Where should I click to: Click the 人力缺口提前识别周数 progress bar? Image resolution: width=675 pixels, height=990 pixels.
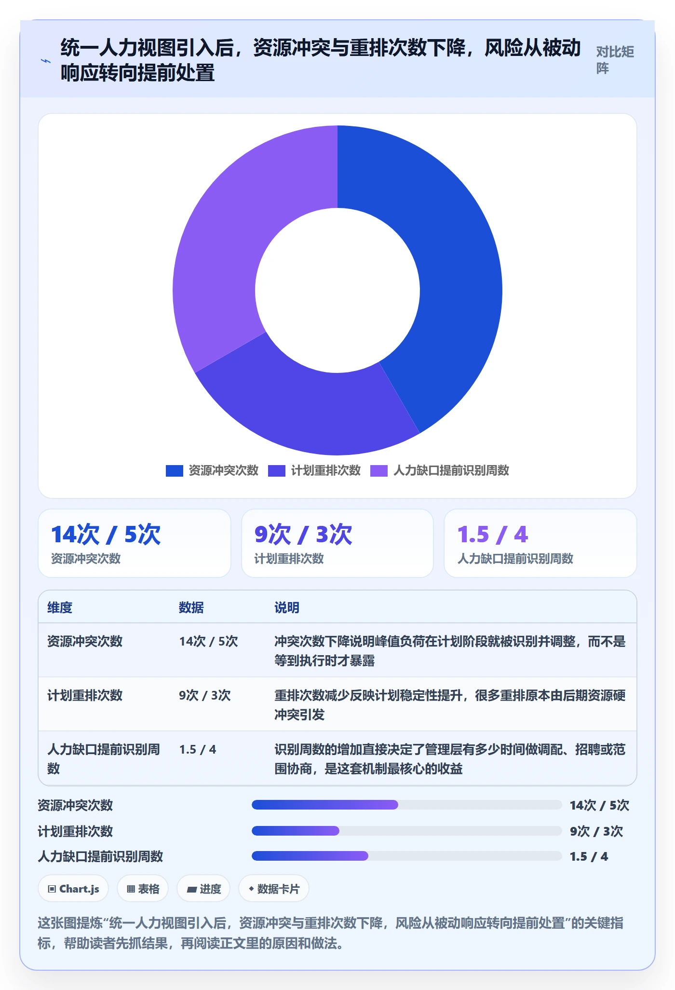pos(407,856)
